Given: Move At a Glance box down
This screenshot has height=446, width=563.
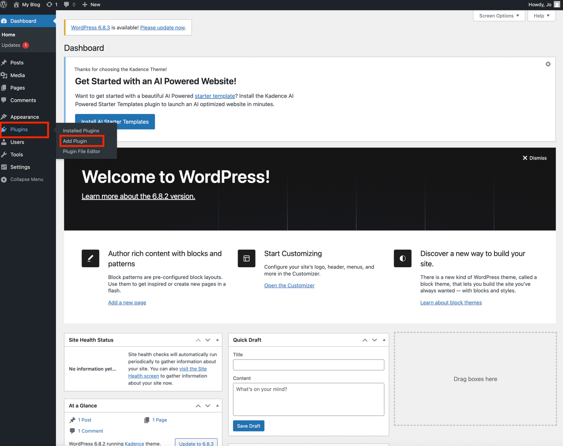Looking at the screenshot, I should [x=208, y=406].
